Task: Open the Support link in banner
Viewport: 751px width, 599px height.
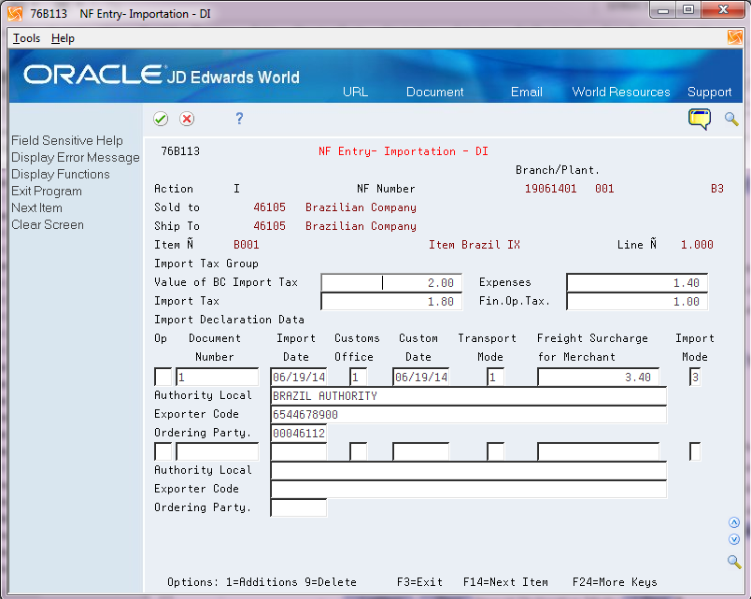Action: point(709,92)
